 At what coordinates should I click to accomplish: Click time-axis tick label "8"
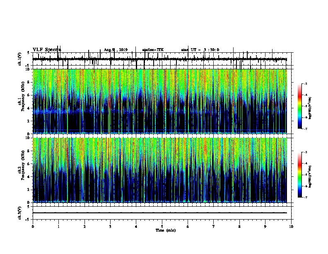[239, 227]
